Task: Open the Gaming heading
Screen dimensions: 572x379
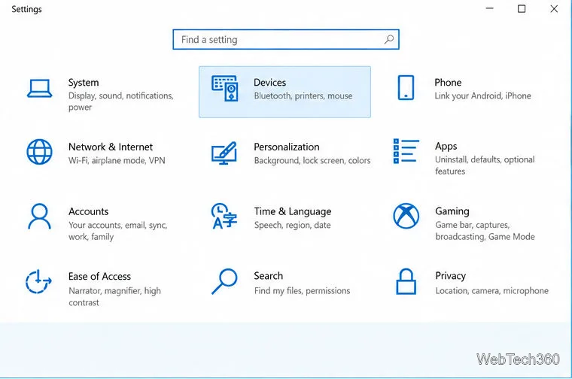Action: 452,211
